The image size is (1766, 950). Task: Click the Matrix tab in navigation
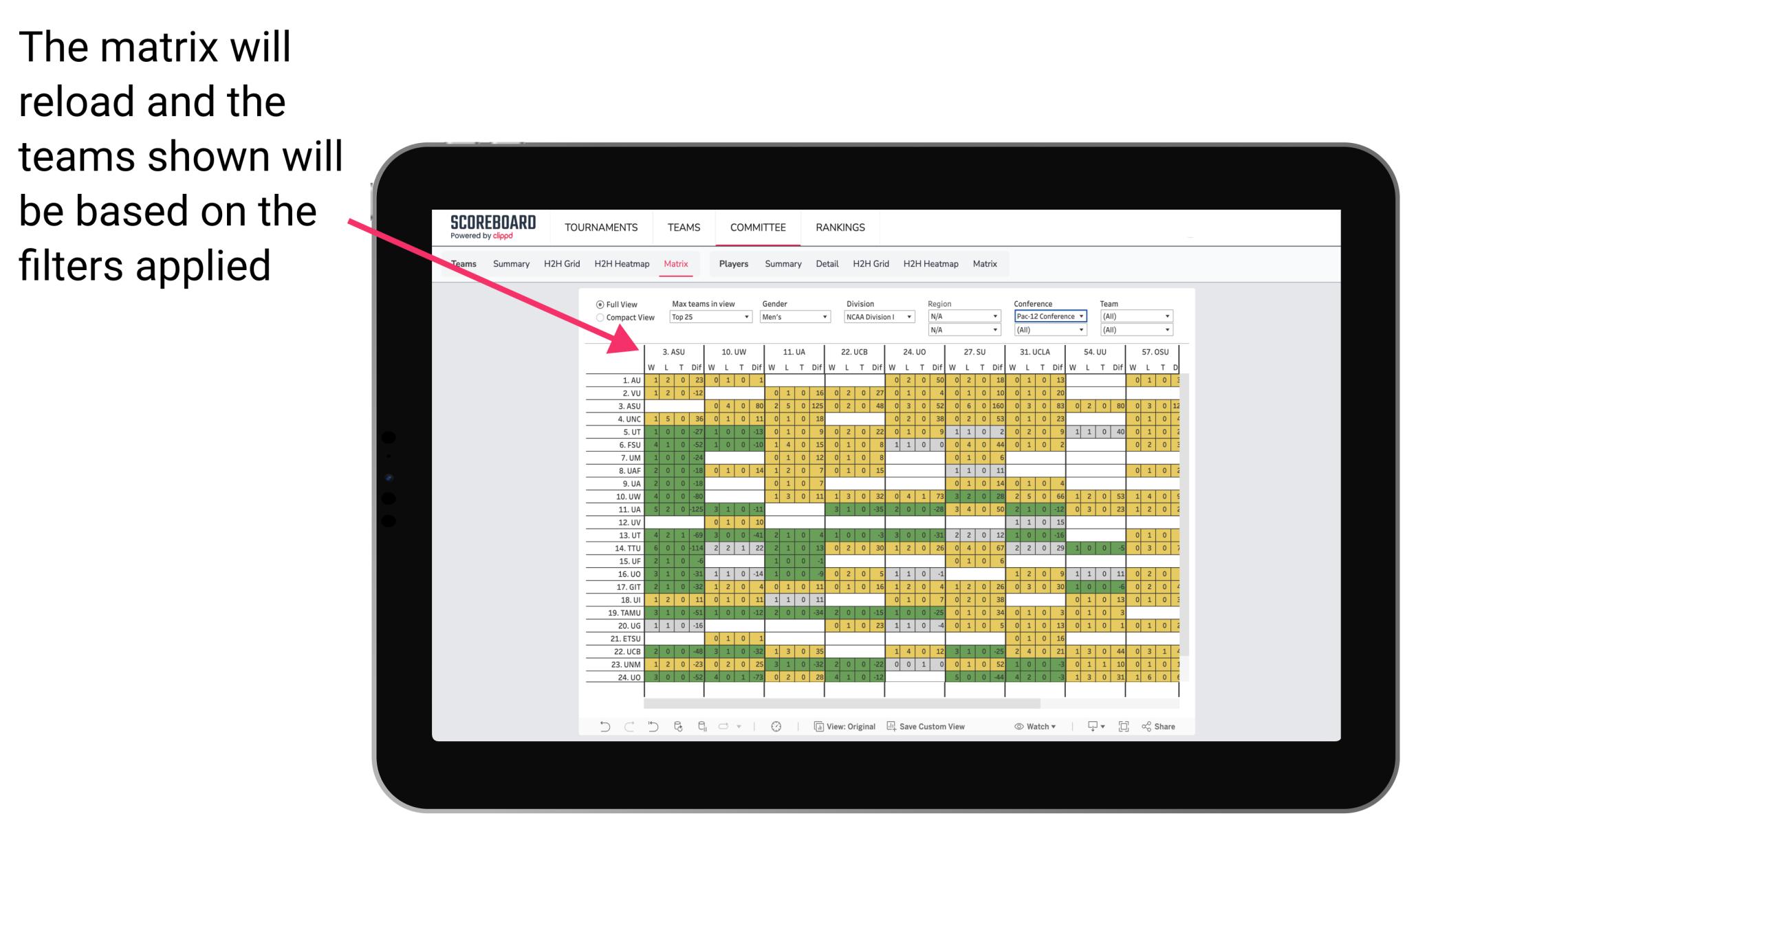pos(677,265)
